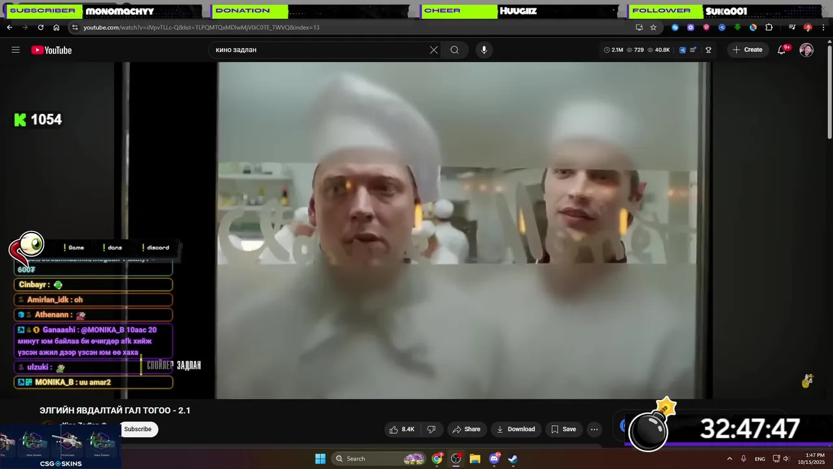The image size is (833, 469).
Task: Switch ENG input language
Action: pos(760,459)
